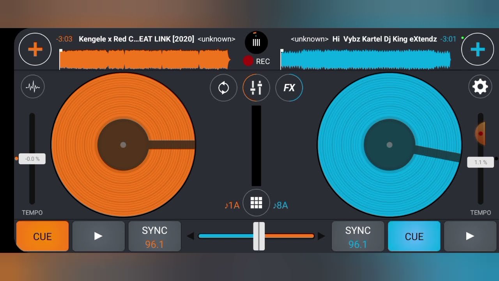Nudge crossfader with right arrow
This screenshot has width=499, height=281.
point(322,236)
